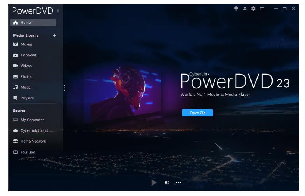Go to the Home tab
Image resolution: width=305 pixels, height=196 pixels.
point(33,23)
